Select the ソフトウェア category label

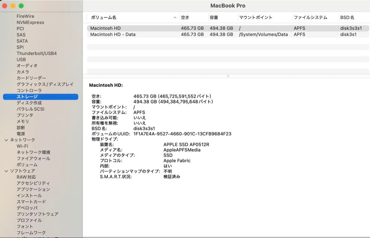coord(22,171)
